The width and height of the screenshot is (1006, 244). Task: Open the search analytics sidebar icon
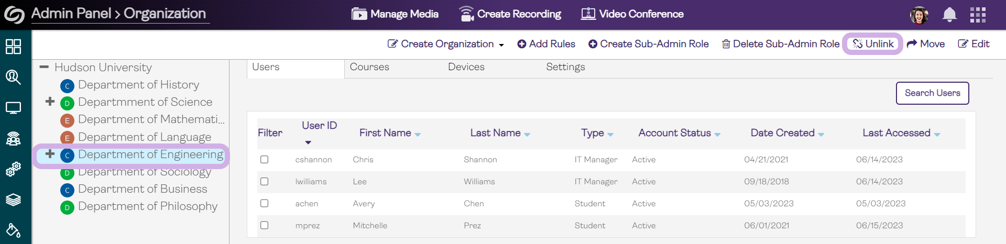(13, 77)
